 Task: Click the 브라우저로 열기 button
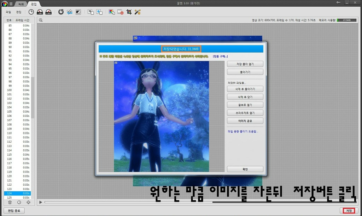point(245,113)
